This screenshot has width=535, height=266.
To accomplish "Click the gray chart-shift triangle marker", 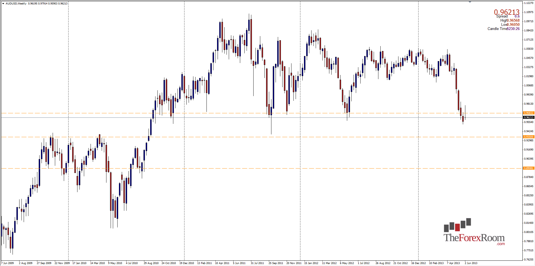I will point(470,2).
